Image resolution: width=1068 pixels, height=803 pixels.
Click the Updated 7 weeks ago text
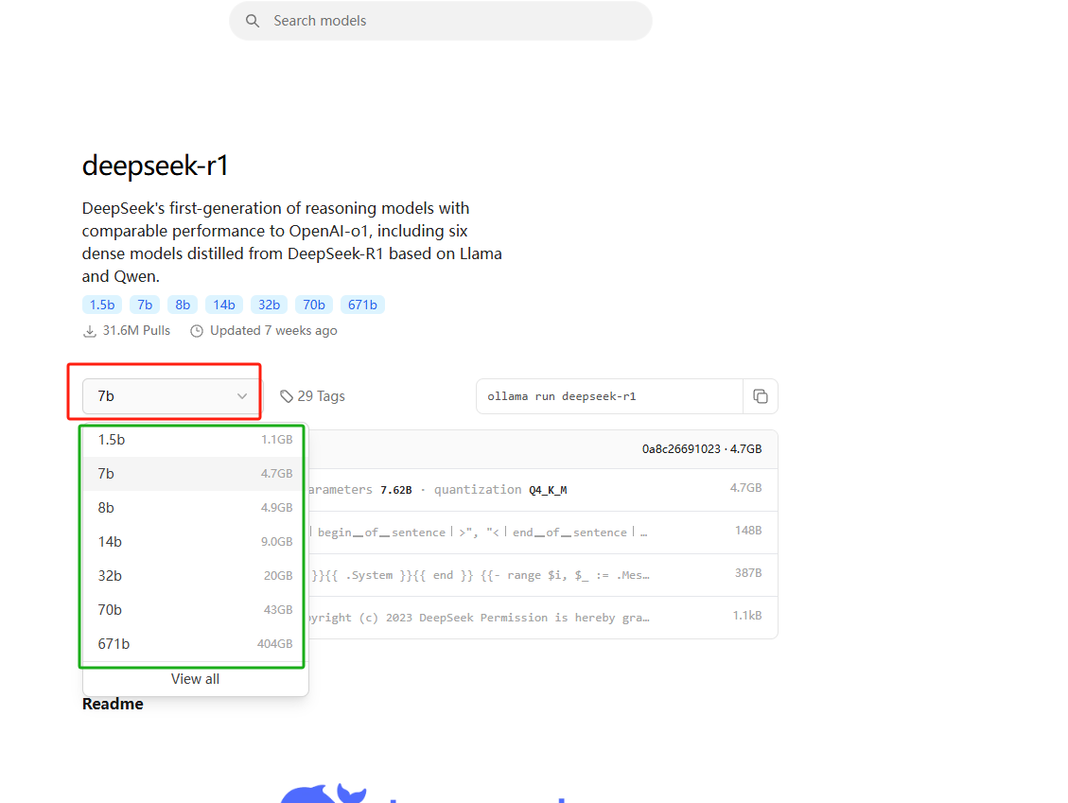coord(273,331)
